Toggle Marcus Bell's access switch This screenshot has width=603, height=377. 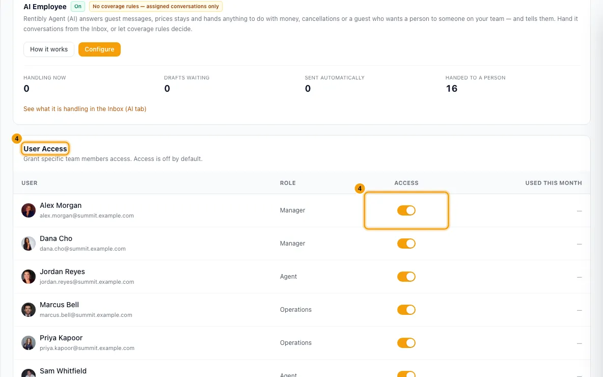point(406,310)
